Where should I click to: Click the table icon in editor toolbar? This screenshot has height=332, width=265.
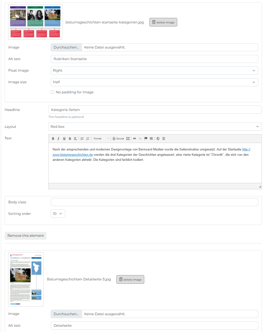(x=151, y=138)
